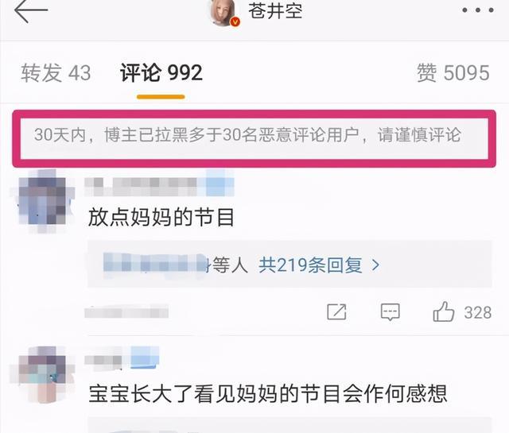This screenshot has width=509, height=433.
Task: Tap the second commenter's blurred username
Action: coord(122,357)
